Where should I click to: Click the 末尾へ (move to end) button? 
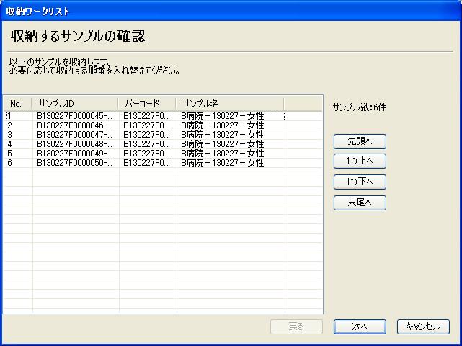360,203
